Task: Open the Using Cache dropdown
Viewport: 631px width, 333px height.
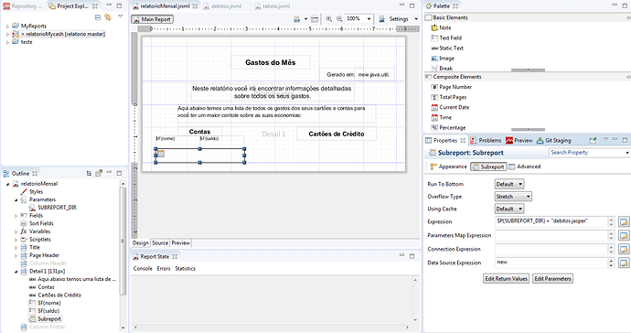Action: (509, 209)
